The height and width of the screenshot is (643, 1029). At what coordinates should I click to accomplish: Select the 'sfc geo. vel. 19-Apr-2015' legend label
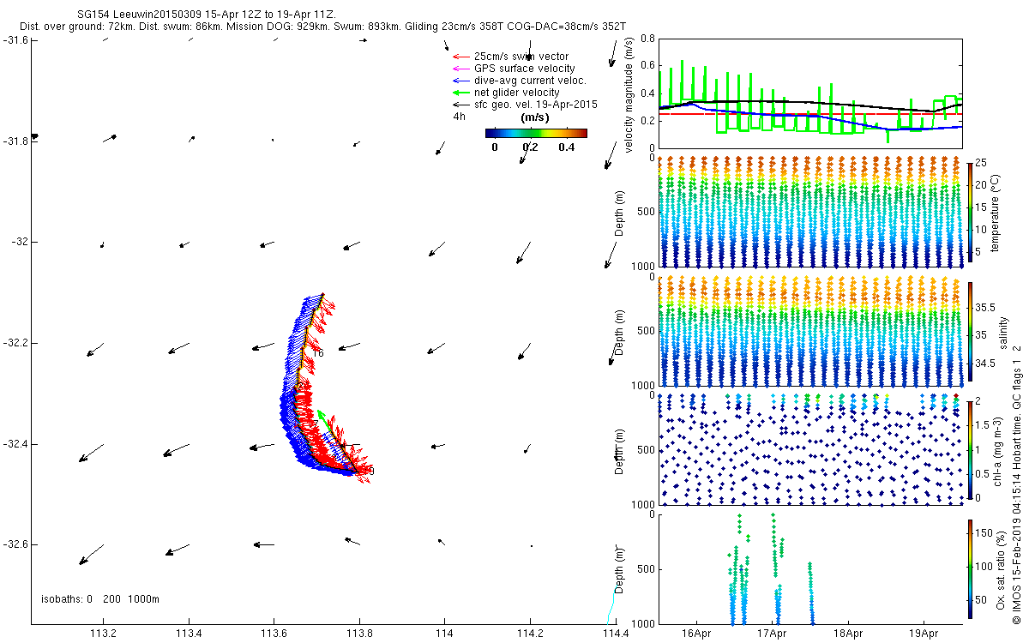click(535, 105)
